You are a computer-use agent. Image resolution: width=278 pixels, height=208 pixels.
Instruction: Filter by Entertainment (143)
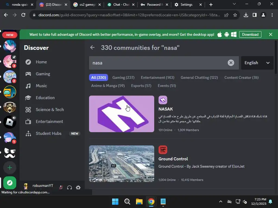[x=158, y=77]
